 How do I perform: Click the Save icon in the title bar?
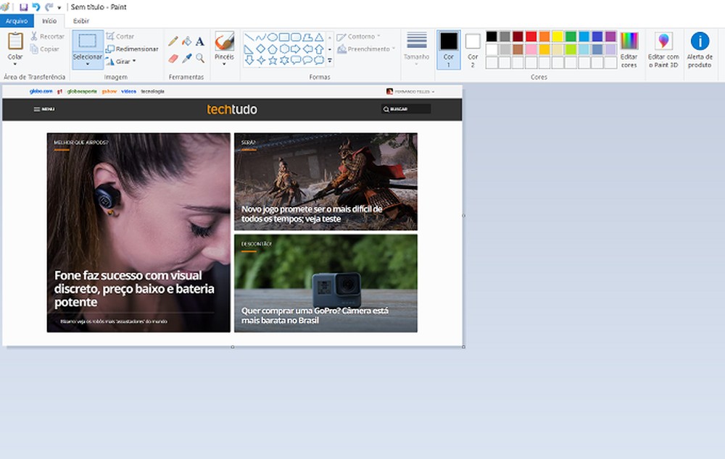(x=24, y=7)
